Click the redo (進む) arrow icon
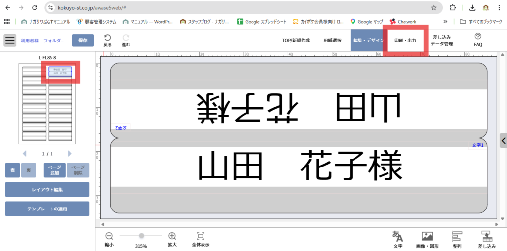Screen dimensions: 507x251 tap(126, 38)
